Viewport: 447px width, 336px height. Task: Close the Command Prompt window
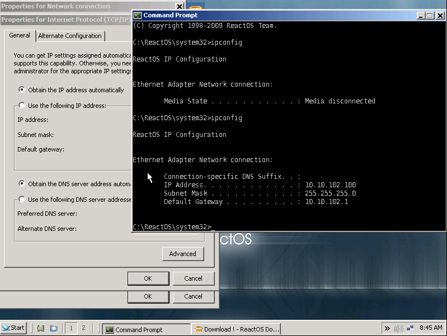coord(440,16)
